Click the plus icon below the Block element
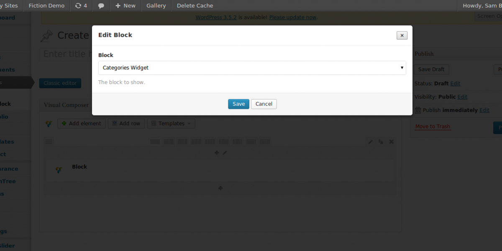 click(220, 188)
